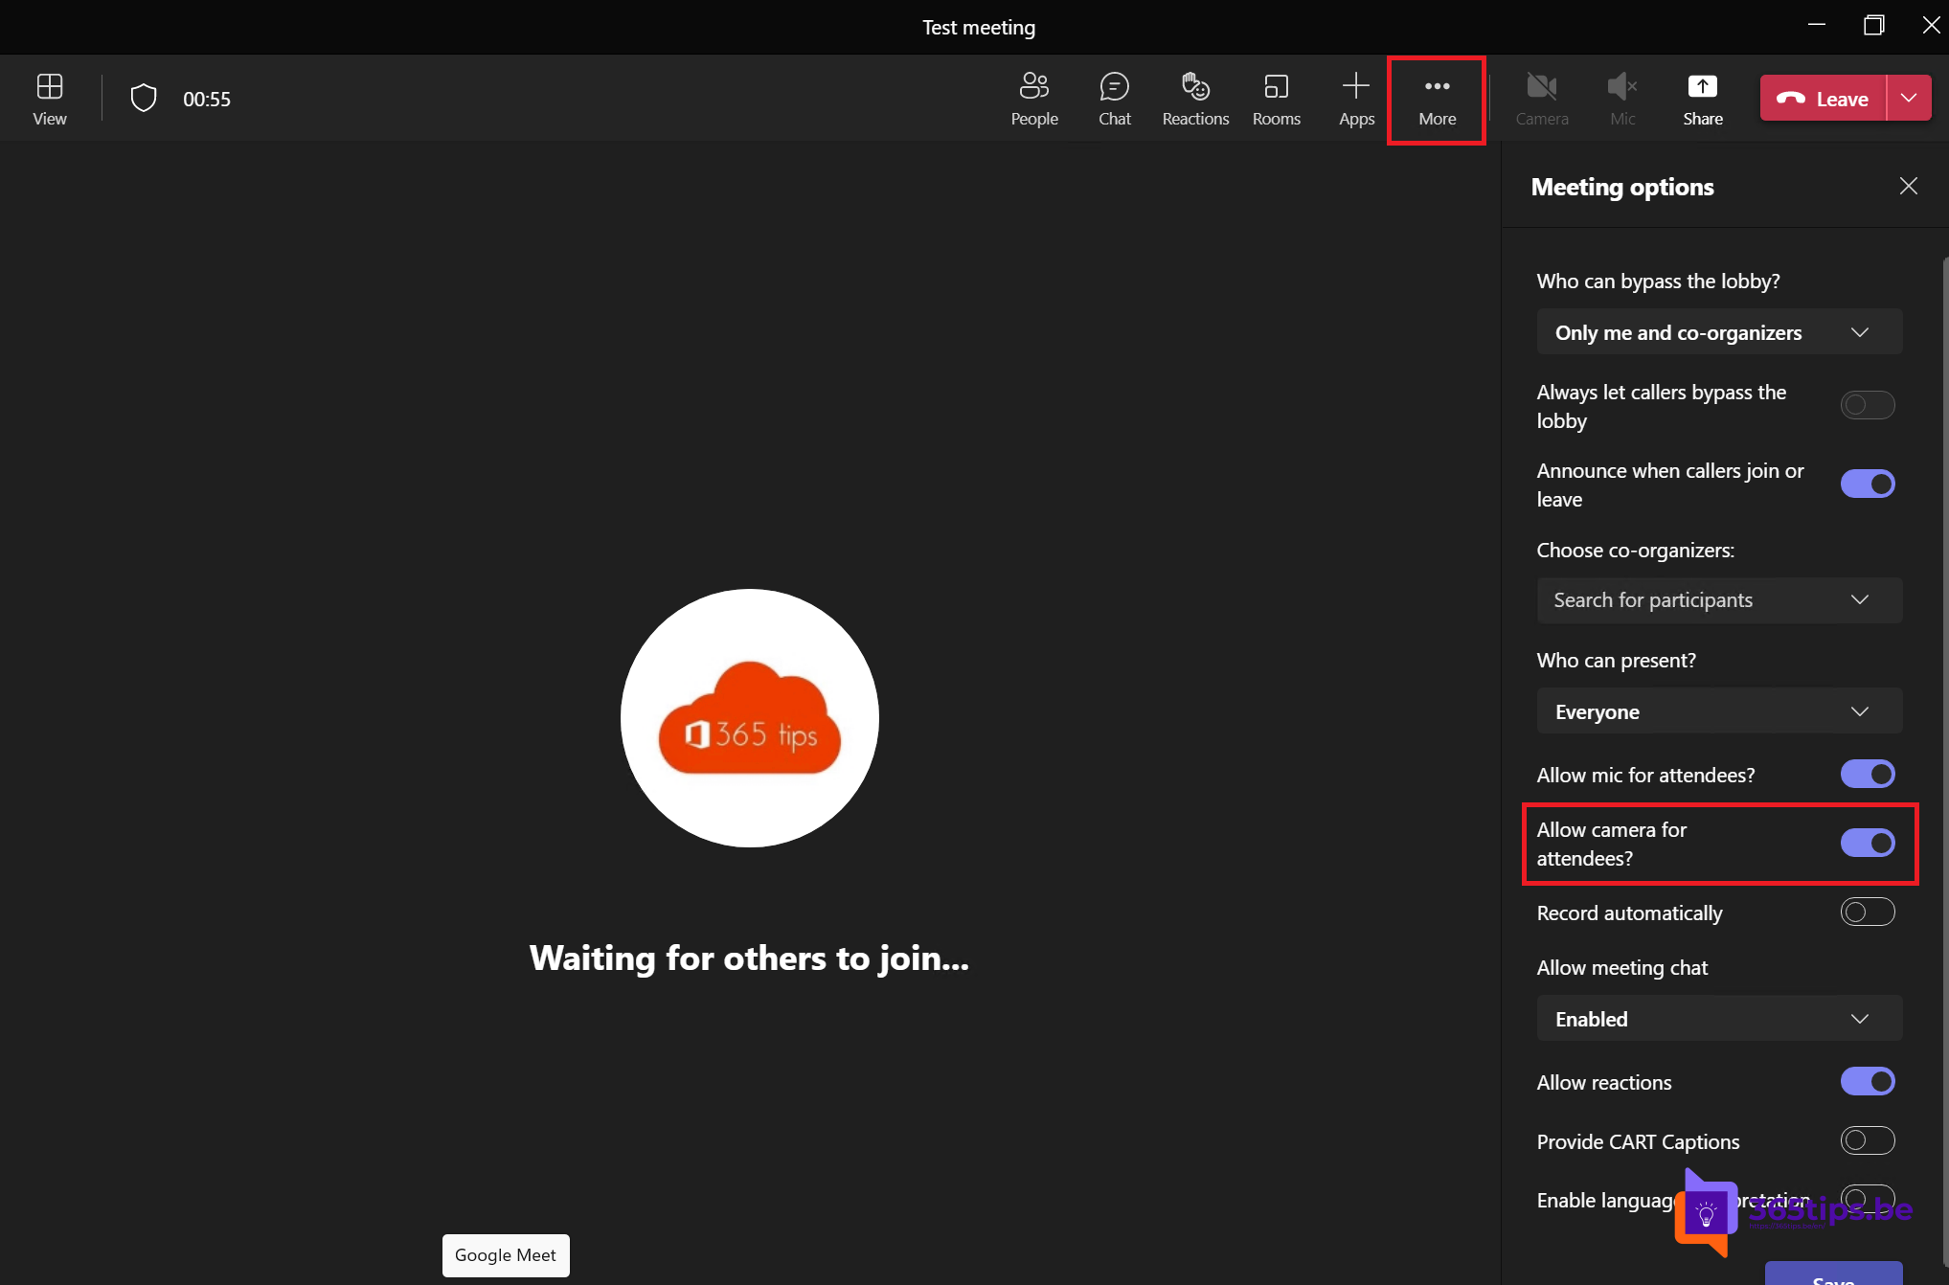Open the View layout options
This screenshot has height=1285, width=1949.
[50, 99]
